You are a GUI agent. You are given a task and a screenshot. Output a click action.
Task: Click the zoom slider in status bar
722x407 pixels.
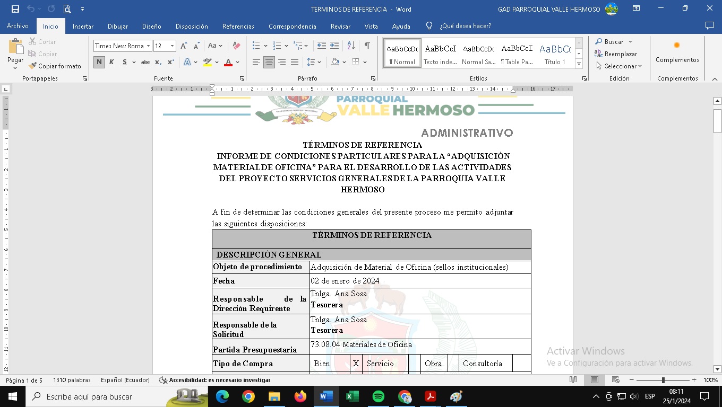663,380
